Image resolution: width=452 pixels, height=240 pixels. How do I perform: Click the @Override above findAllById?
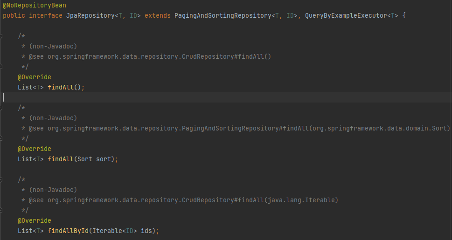[x=35, y=220]
